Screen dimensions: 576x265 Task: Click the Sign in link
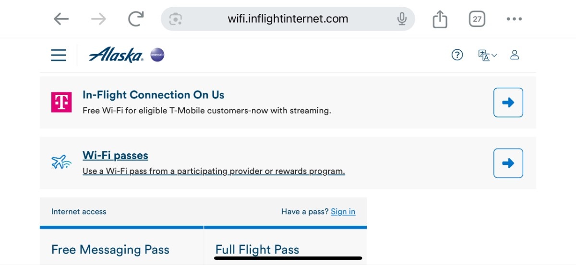click(343, 212)
